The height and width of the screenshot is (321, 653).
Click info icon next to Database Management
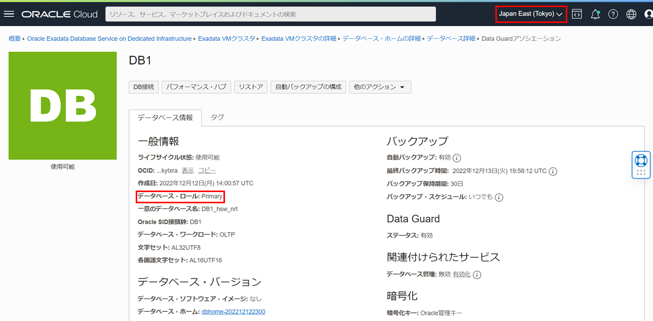pyautogui.click(x=477, y=275)
